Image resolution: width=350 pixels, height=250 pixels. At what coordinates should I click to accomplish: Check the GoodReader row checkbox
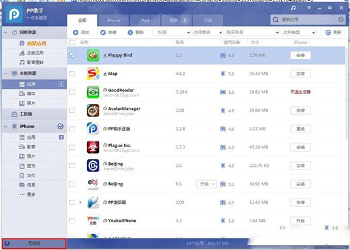[x=72, y=92]
